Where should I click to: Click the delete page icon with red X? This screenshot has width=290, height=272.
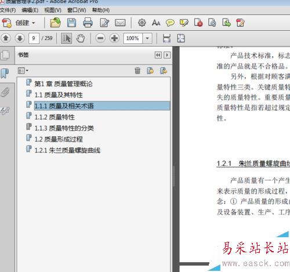(x=198, y=23)
